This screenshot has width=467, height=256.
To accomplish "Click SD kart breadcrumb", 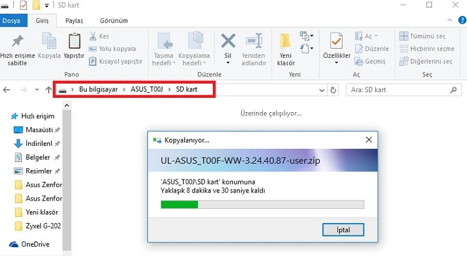I will pyautogui.click(x=187, y=90).
